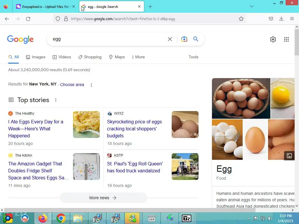Click the network tray icon
The image size is (299, 224).
click(x=263, y=218)
